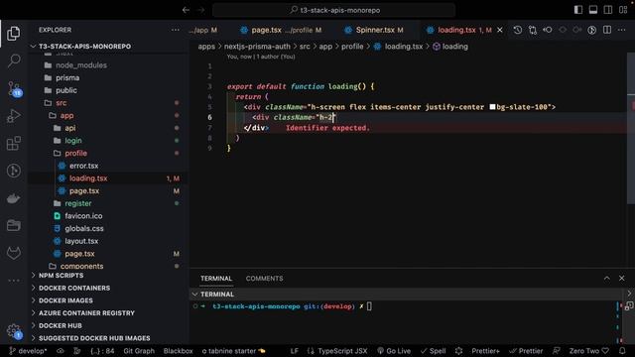Split the editor to the right
The width and height of the screenshot is (635, 357).
(x=607, y=30)
